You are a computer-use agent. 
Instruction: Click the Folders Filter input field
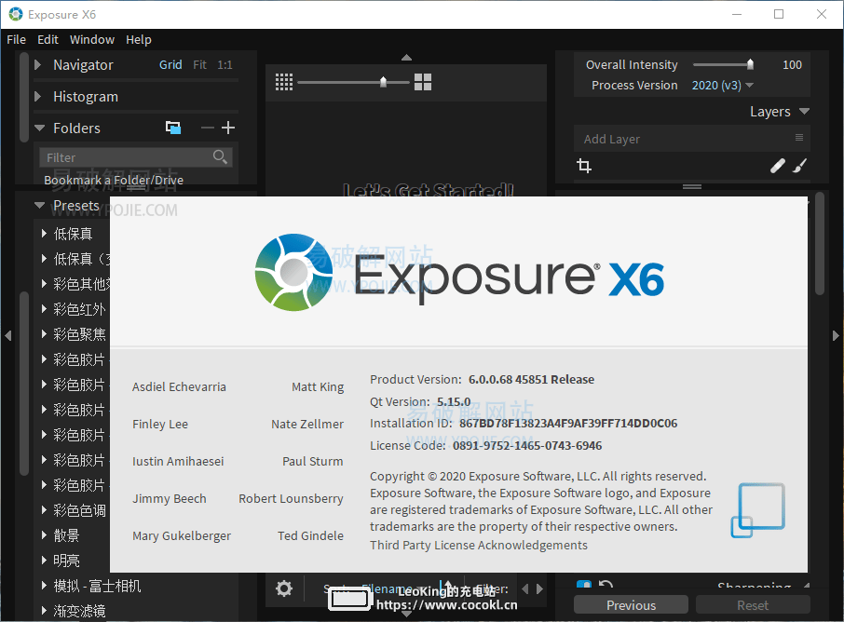tap(136, 157)
